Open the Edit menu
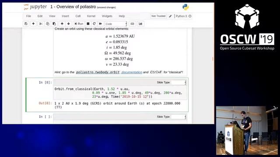This screenshot has height=157, width=280. point(40,16)
